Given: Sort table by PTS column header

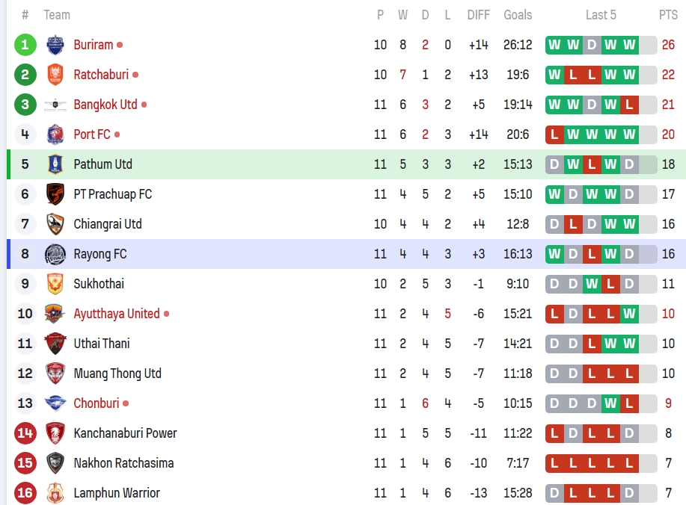Looking at the screenshot, I should [668, 15].
